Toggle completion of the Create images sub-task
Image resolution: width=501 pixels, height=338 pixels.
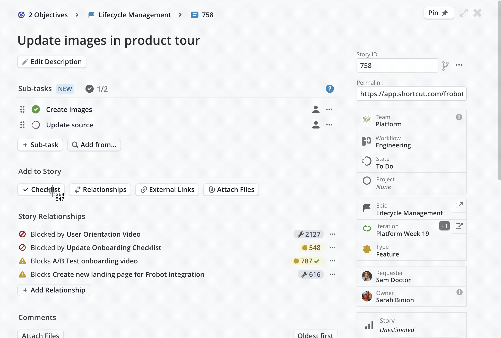click(36, 109)
